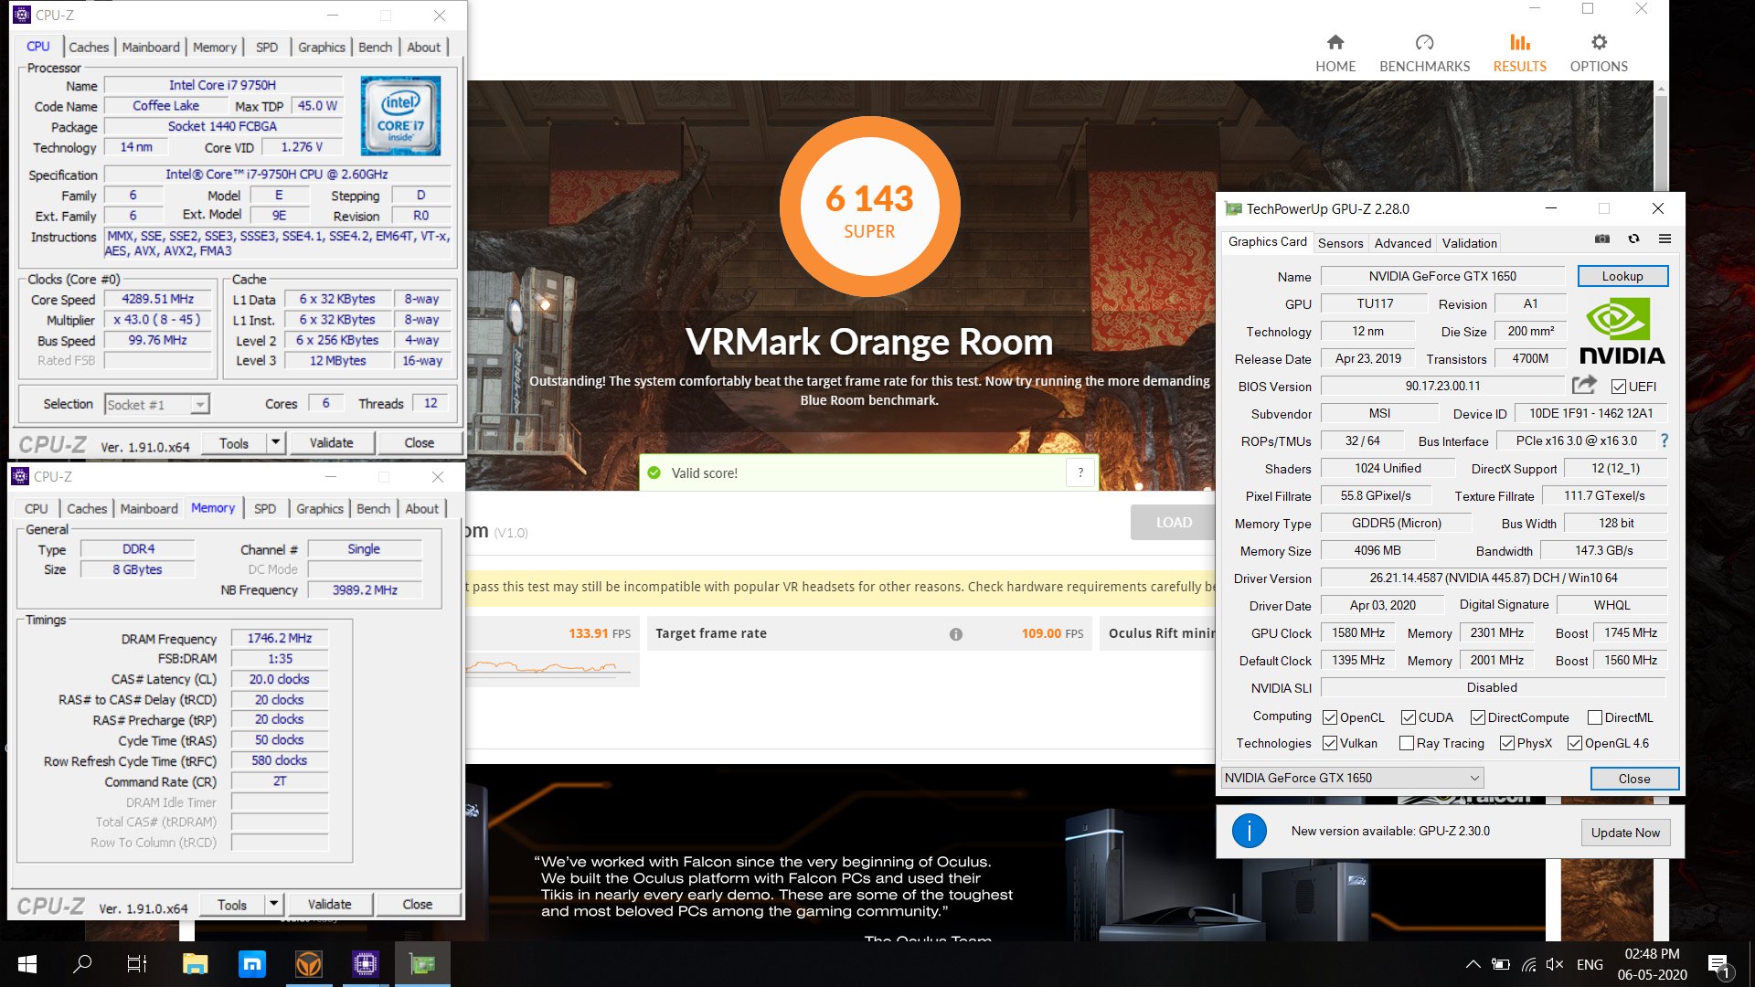Switch to VRMark app on taskbar
The width and height of the screenshot is (1755, 987).
pyautogui.click(x=309, y=964)
